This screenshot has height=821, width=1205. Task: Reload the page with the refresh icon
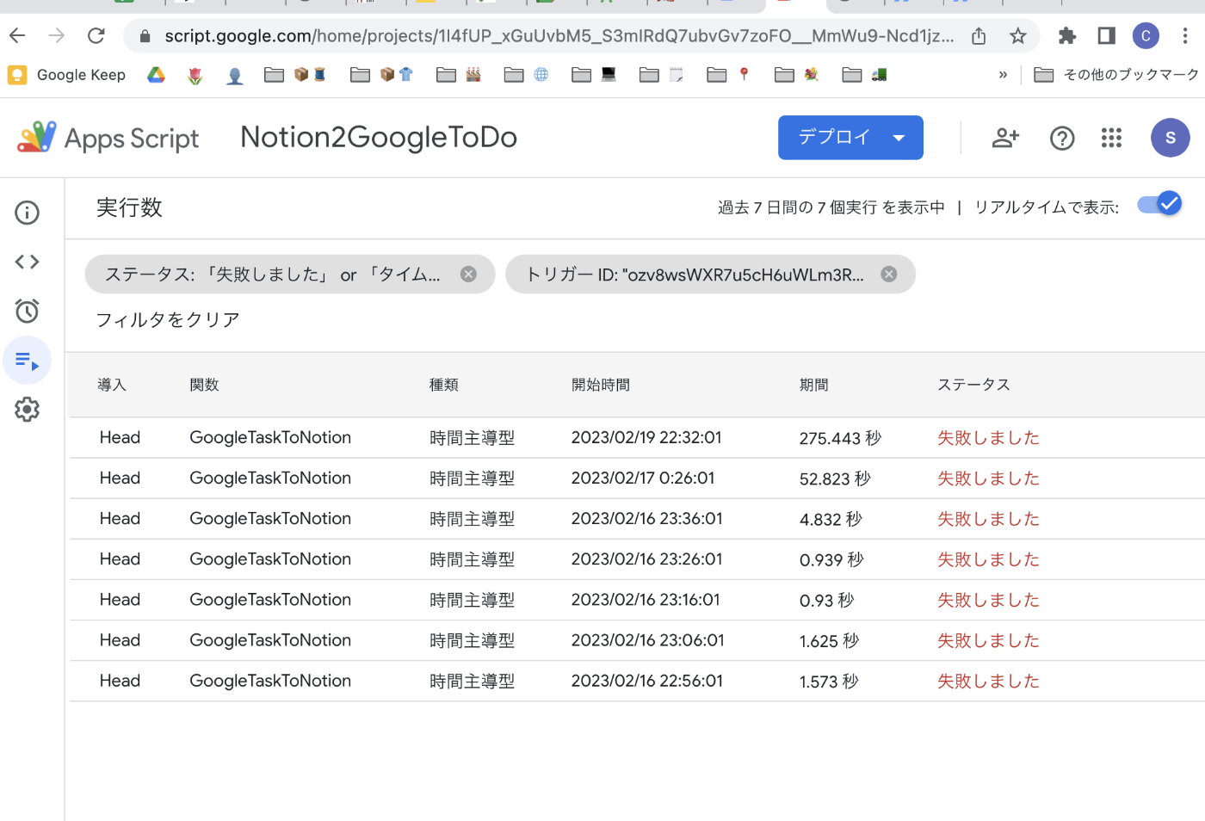[96, 35]
